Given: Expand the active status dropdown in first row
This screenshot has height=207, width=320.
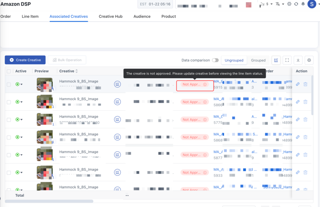Looking at the screenshot, I should coord(22,84).
